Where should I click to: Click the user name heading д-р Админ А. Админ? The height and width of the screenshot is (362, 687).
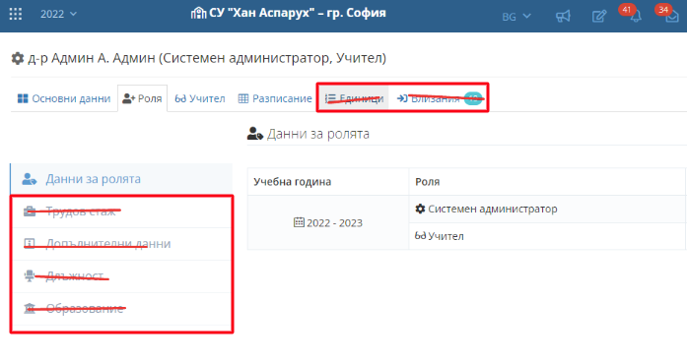click(x=92, y=58)
